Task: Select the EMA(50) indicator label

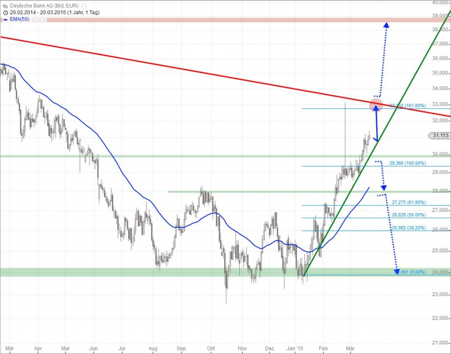Action: coord(20,20)
